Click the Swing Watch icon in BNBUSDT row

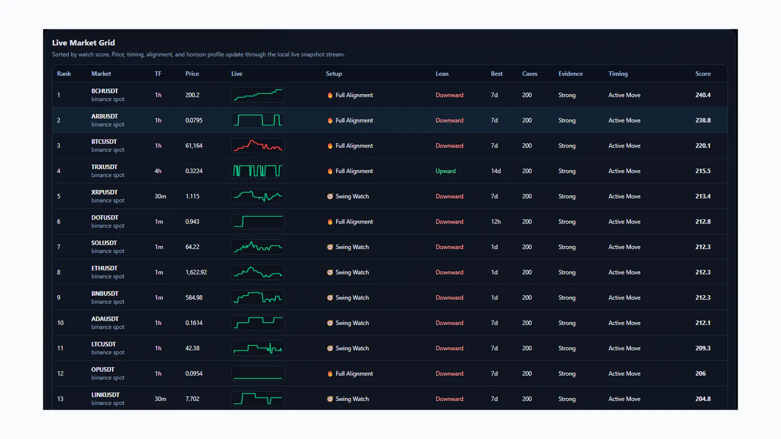point(330,298)
